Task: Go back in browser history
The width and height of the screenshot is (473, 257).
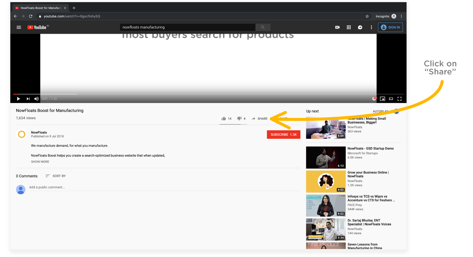Action: click(15, 16)
